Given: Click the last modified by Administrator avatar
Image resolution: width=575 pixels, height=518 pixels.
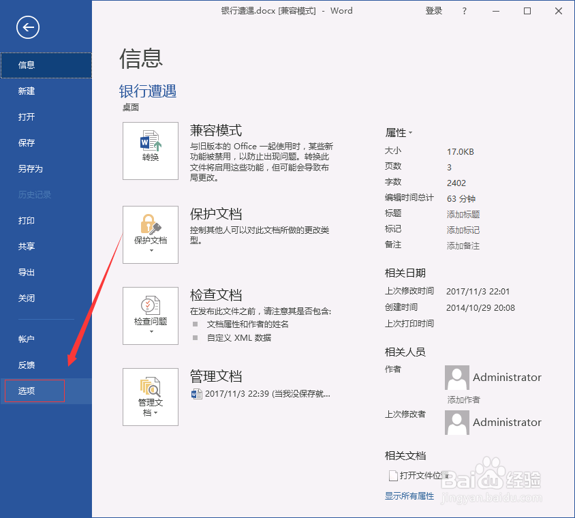Looking at the screenshot, I should click(x=457, y=423).
